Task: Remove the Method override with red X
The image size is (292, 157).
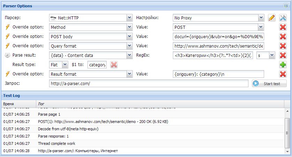Action: click(x=283, y=27)
